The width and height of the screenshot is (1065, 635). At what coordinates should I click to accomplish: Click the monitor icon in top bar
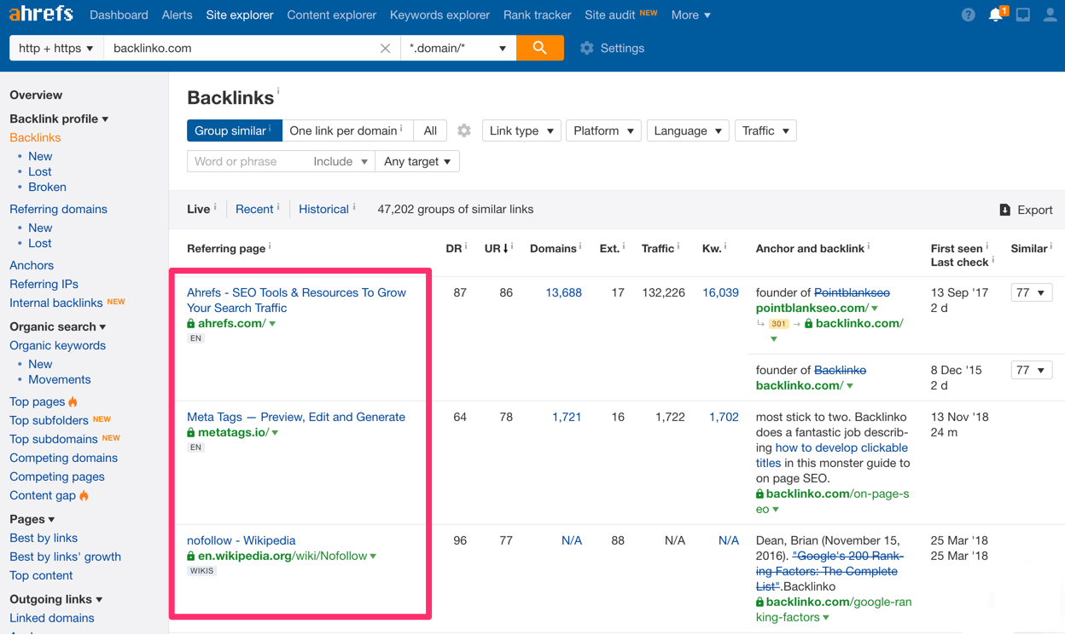pos(1023,14)
